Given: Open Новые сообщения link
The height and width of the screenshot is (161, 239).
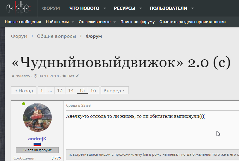Looking at the screenshot, I should point(23,22).
